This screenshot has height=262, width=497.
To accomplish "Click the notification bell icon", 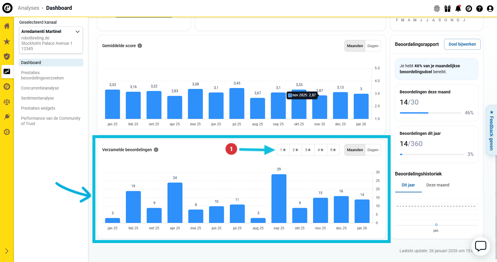I will 458,9.
